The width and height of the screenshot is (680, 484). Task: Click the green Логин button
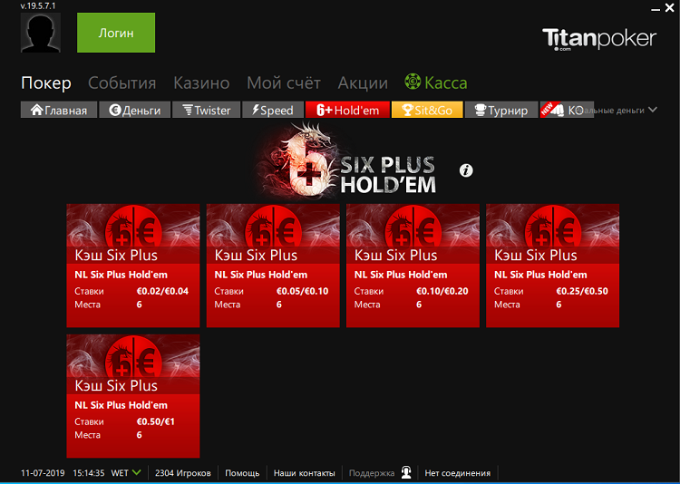coord(116,34)
